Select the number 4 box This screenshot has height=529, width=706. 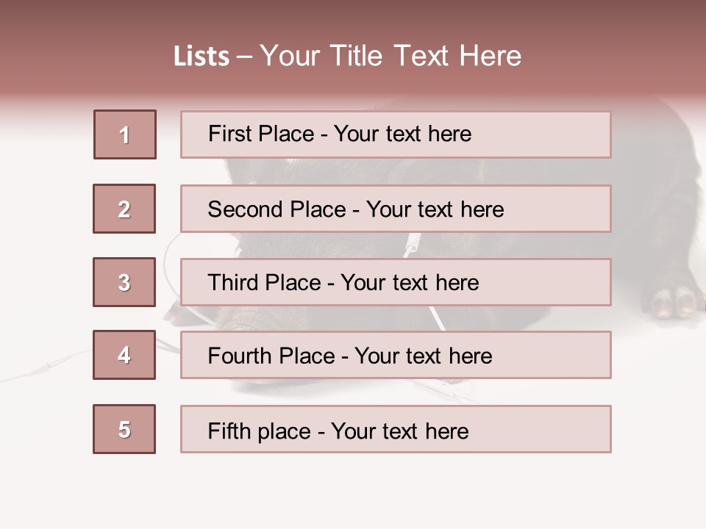(124, 355)
